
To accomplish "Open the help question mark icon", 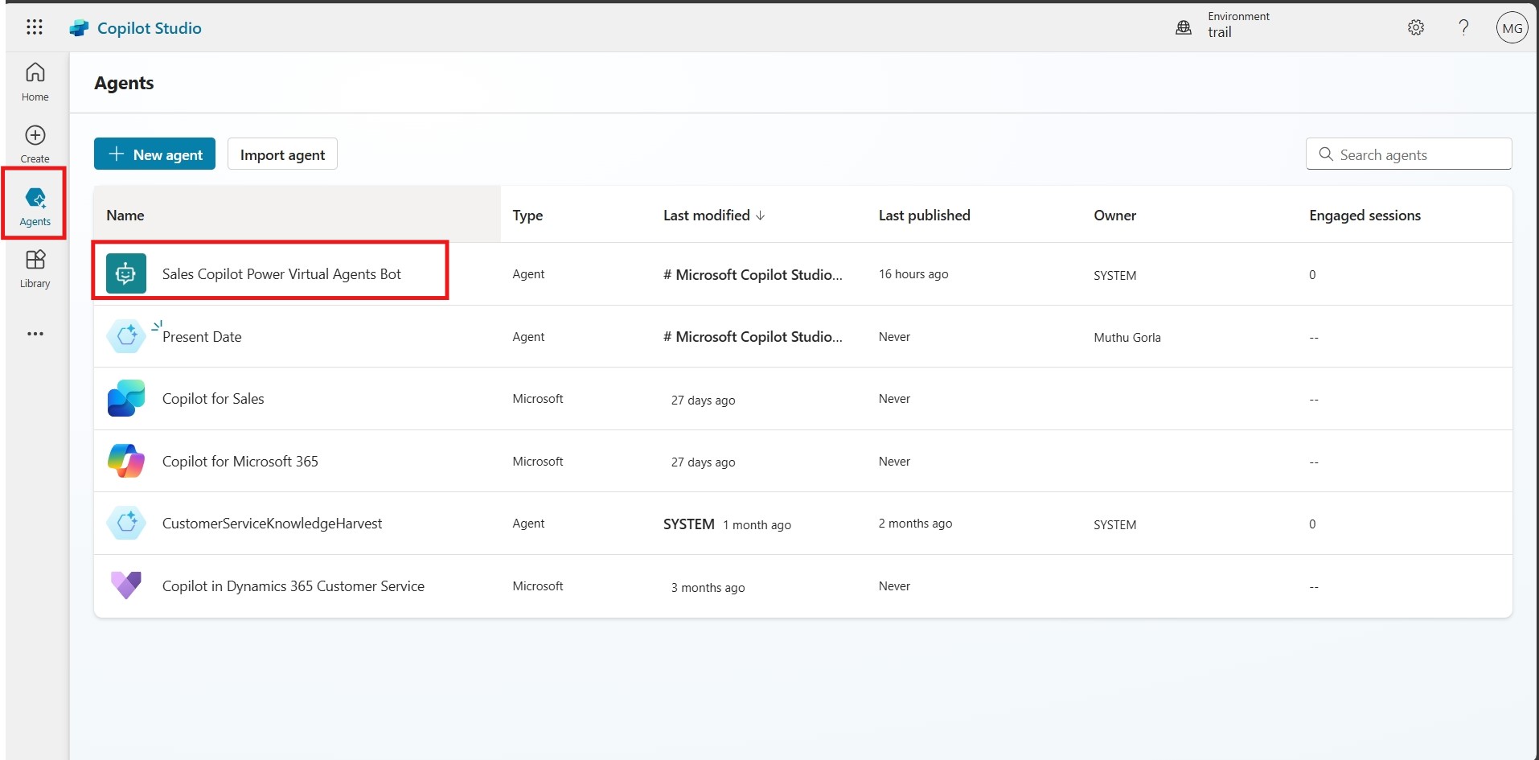I will pos(1463,27).
